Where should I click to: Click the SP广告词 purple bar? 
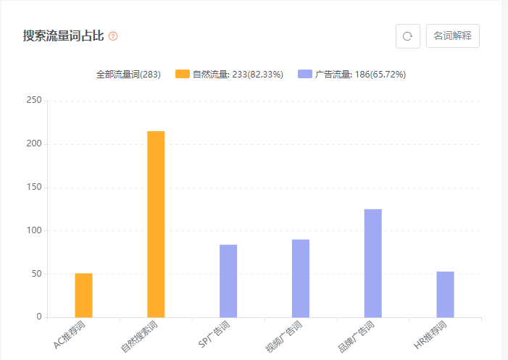[x=228, y=281]
